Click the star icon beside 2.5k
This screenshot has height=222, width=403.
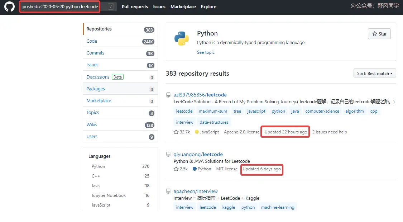pyautogui.click(x=176, y=169)
